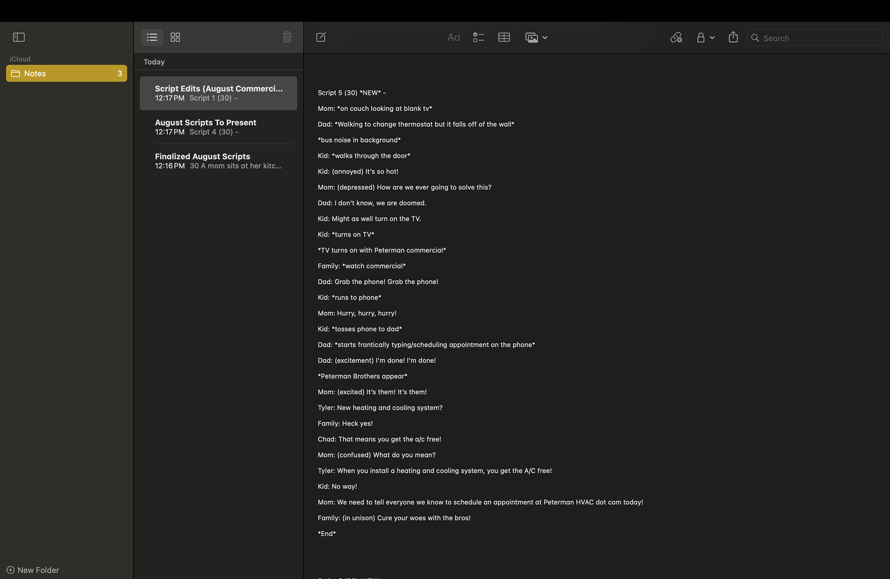Click line 'Mom: Hurry, hurry, hurry!'
This screenshot has width=890, height=579.
(357, 313)
